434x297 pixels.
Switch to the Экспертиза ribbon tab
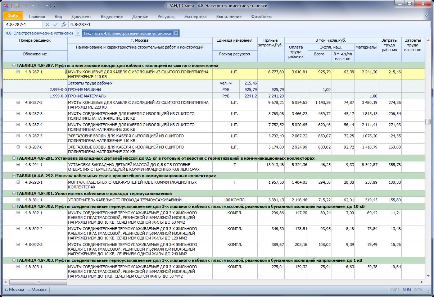[x=195, y=17]
